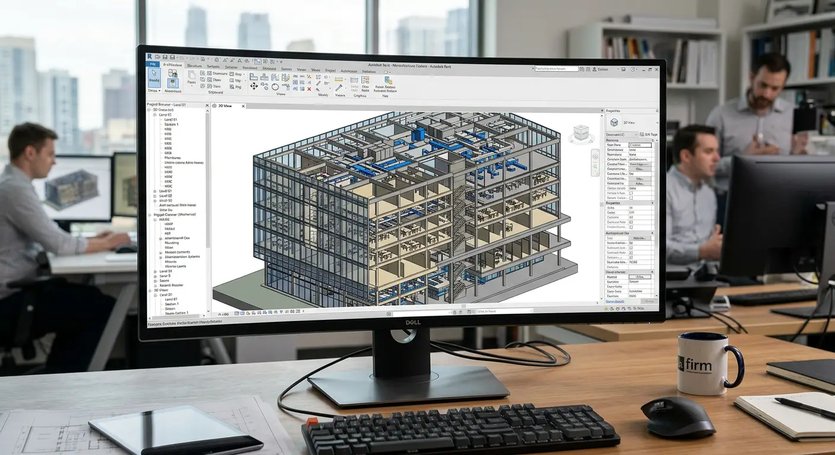Screen dimensions: 835x455
Task: Click the Project Browser vertical scrollbar
Action: (x=208, y=178)
